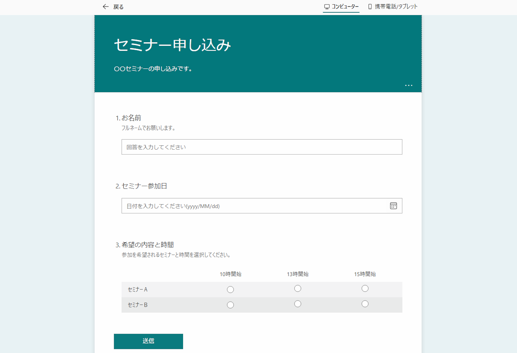Click the お名前 answer text field
This screenshot has height=353, width=517.
(262, 147)
